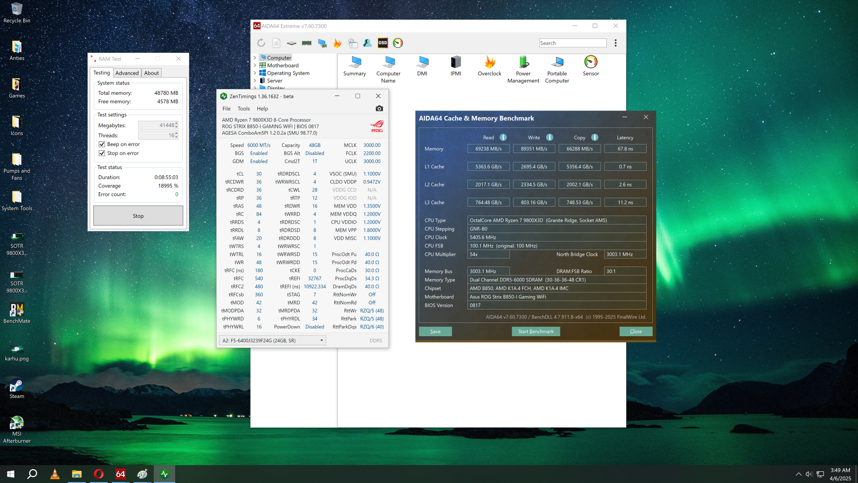Image resolution: width=858 pixels, height=483 pixels.
Task: Click the gauge icon in AIDA64 toolbar
Action: click(x=398, y=43)
